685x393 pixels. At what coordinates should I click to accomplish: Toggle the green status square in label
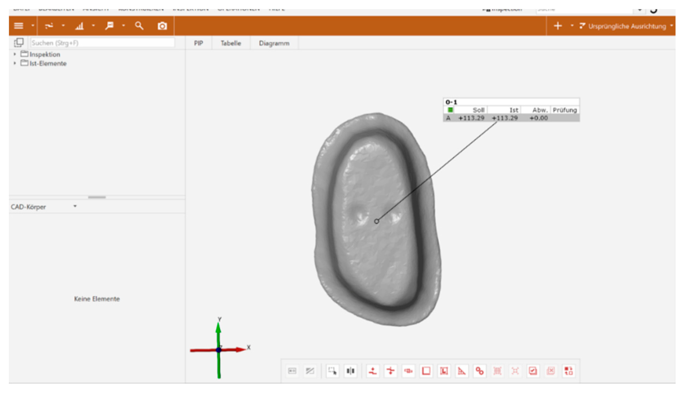pos(450,110)
